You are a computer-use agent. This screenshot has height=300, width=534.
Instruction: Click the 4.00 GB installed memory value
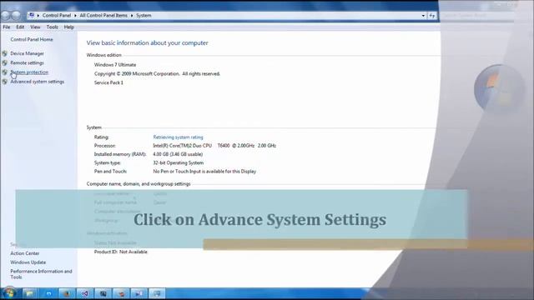tap(178, 154)
